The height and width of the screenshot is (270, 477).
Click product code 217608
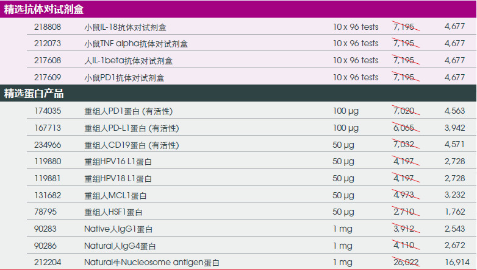(x=48, y=61)
